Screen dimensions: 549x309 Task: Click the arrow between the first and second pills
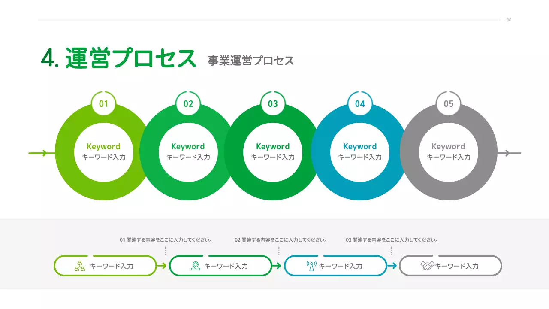(162, 266)
